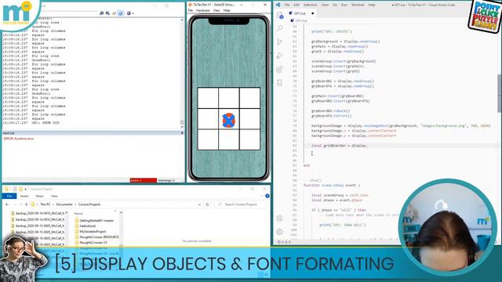Image resolution: width=502 pixels, height=282 pixels.
Task: Open File tab in File Explorer
Action: click(9, 196)
